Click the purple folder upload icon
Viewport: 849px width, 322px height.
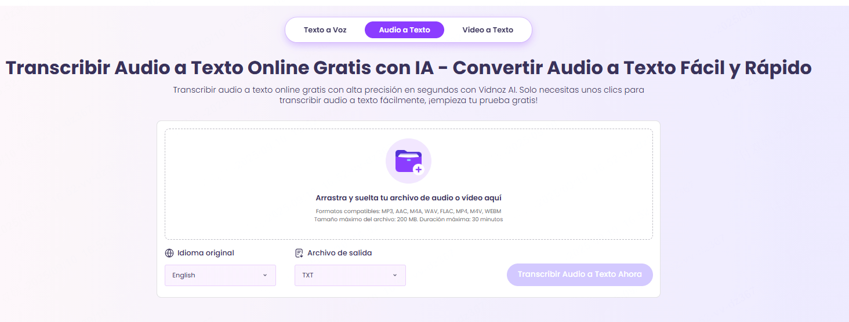coord(408,161)
